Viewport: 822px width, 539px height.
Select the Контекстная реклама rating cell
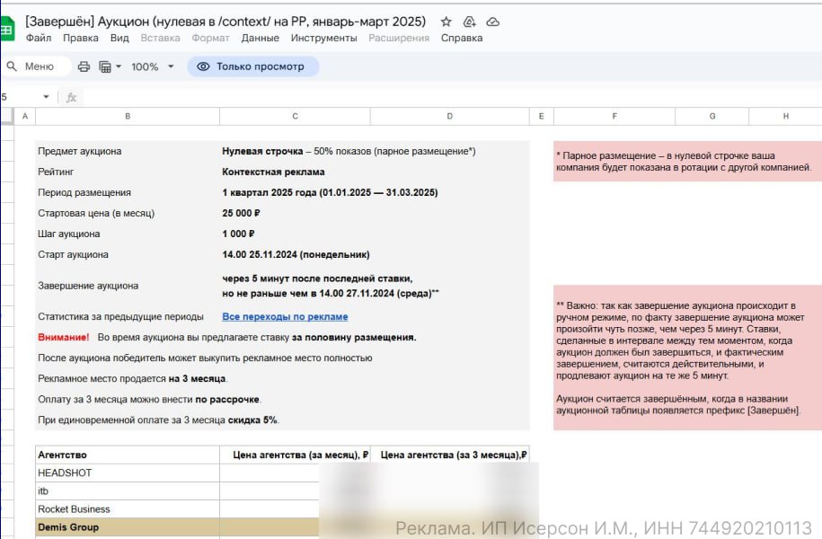(296, 172)
